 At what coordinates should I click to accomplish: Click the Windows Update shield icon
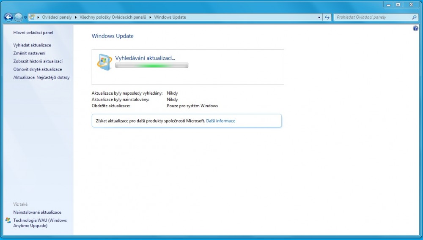(x=104, y=62)
